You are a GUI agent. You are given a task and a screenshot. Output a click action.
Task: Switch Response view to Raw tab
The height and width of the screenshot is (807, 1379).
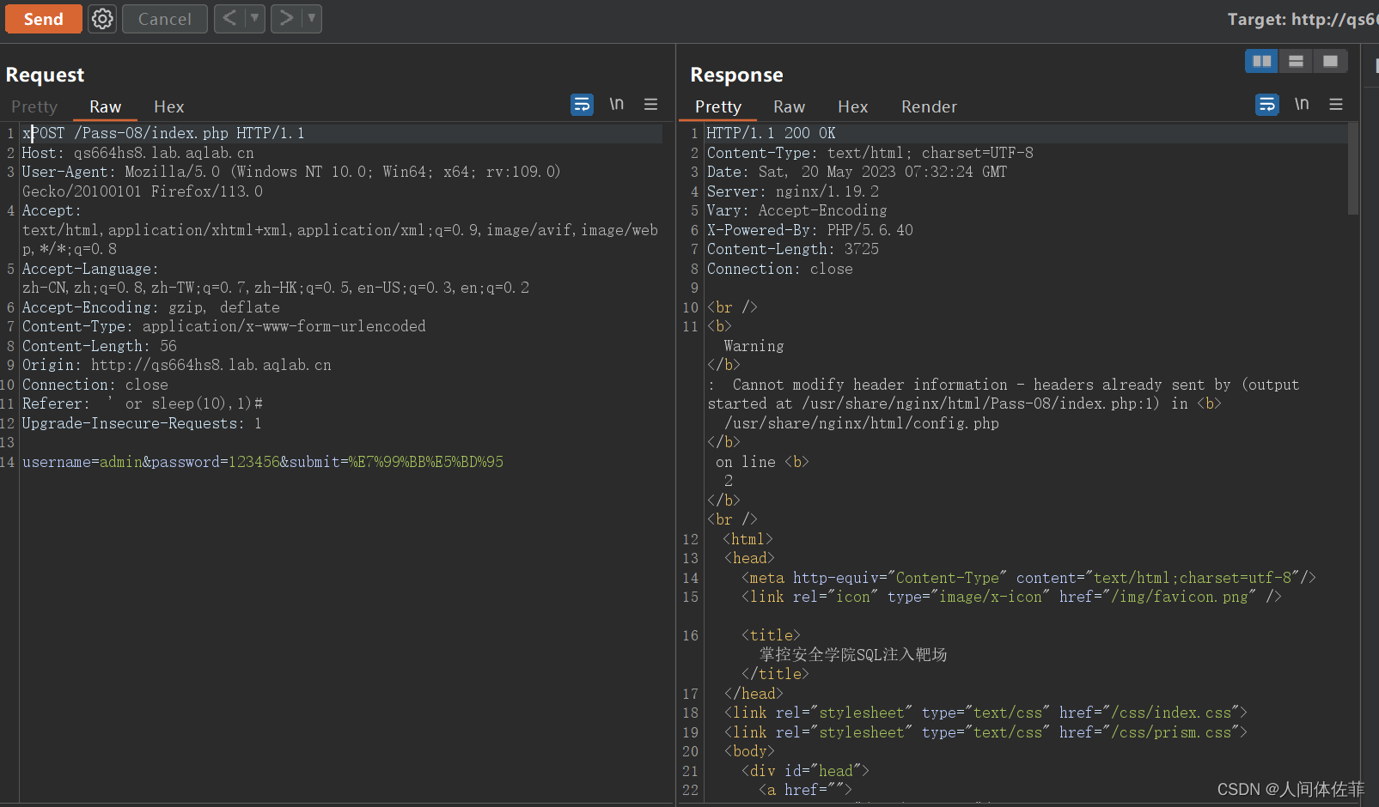(x=790, y=106)
